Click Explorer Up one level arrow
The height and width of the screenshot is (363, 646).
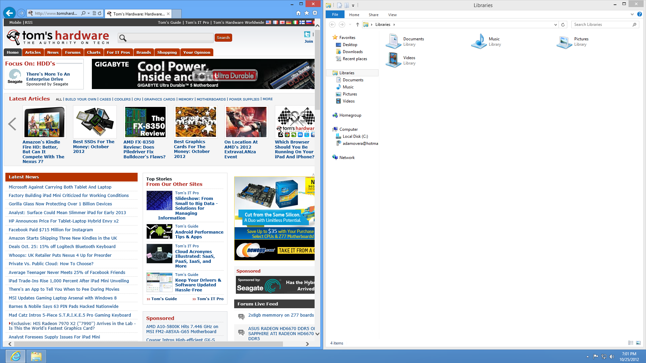tap(358, 25)
